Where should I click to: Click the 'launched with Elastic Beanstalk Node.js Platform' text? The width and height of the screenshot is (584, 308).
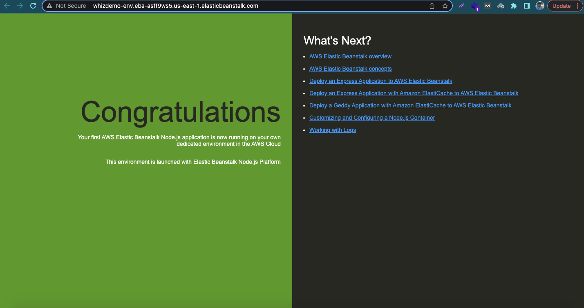point(193,162)
